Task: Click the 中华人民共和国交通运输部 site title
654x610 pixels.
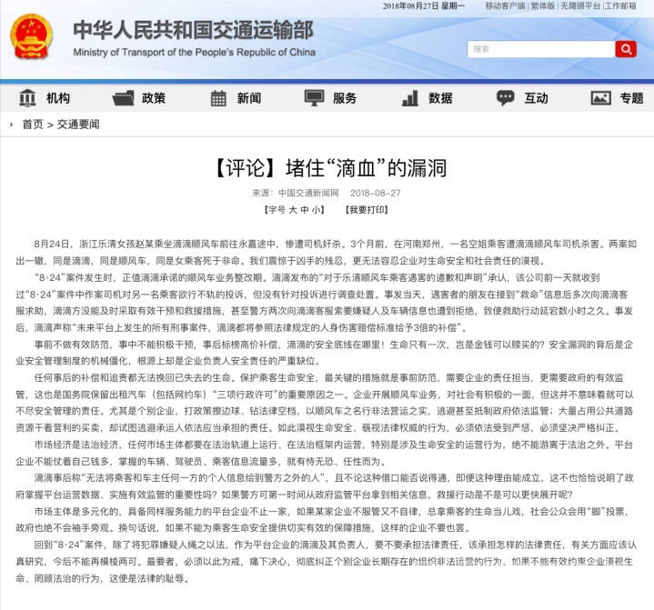Action: click(x=193, y=30)
